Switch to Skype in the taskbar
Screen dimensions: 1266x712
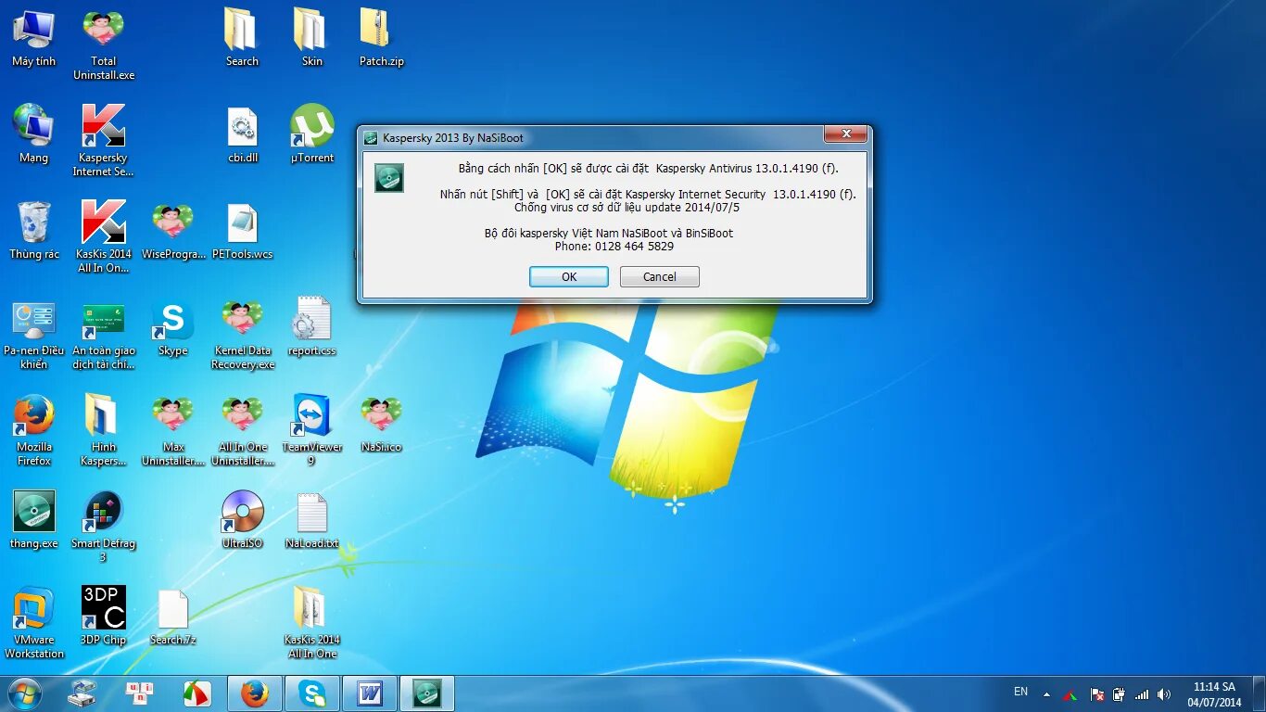coord(312,693)
